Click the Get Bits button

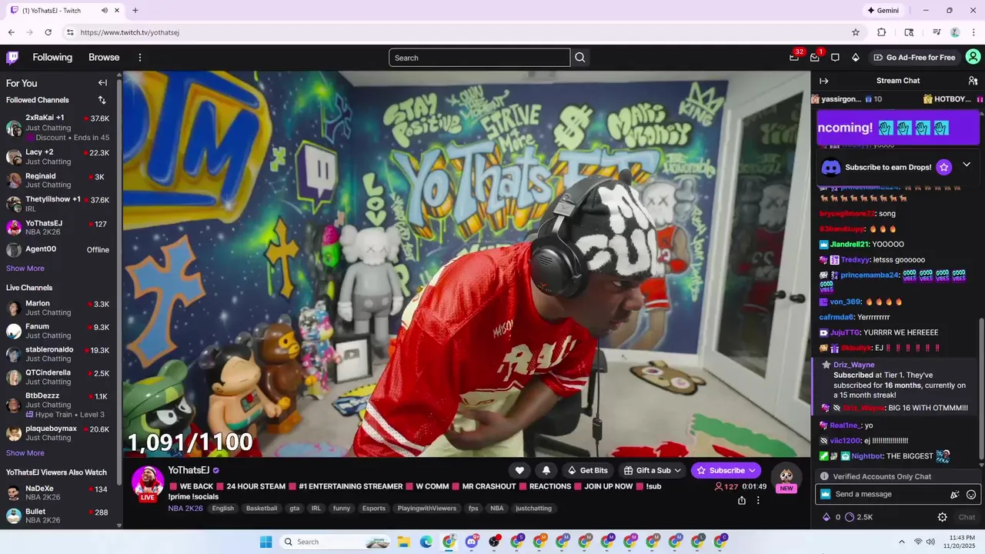[x=588, y=470]
